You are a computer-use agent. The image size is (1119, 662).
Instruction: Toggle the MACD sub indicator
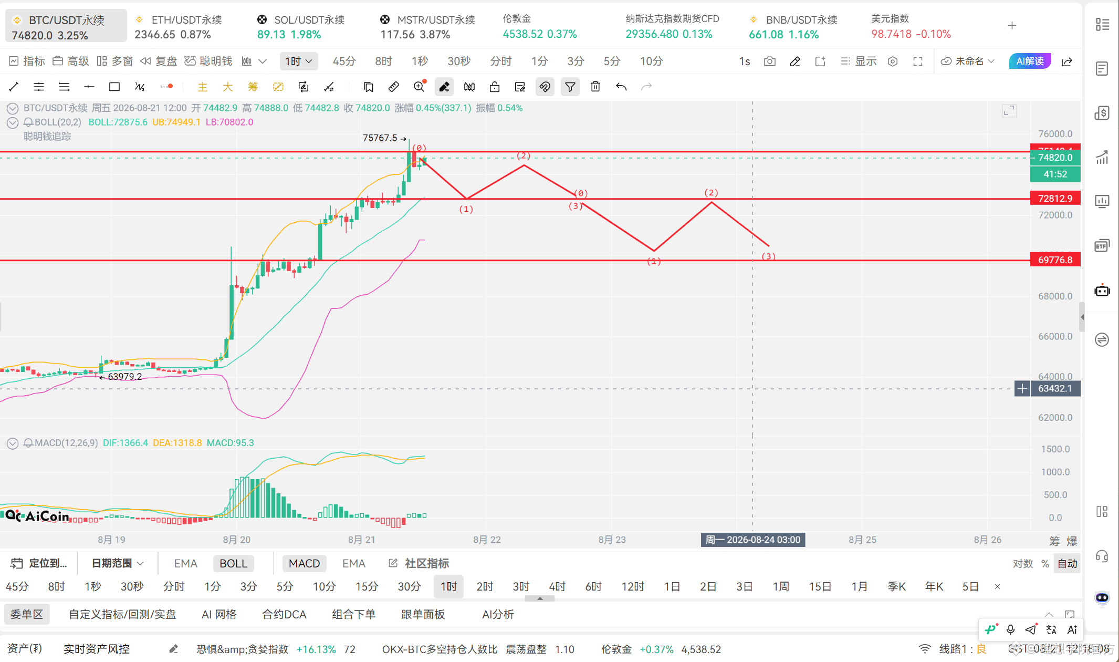pos(304,563)
